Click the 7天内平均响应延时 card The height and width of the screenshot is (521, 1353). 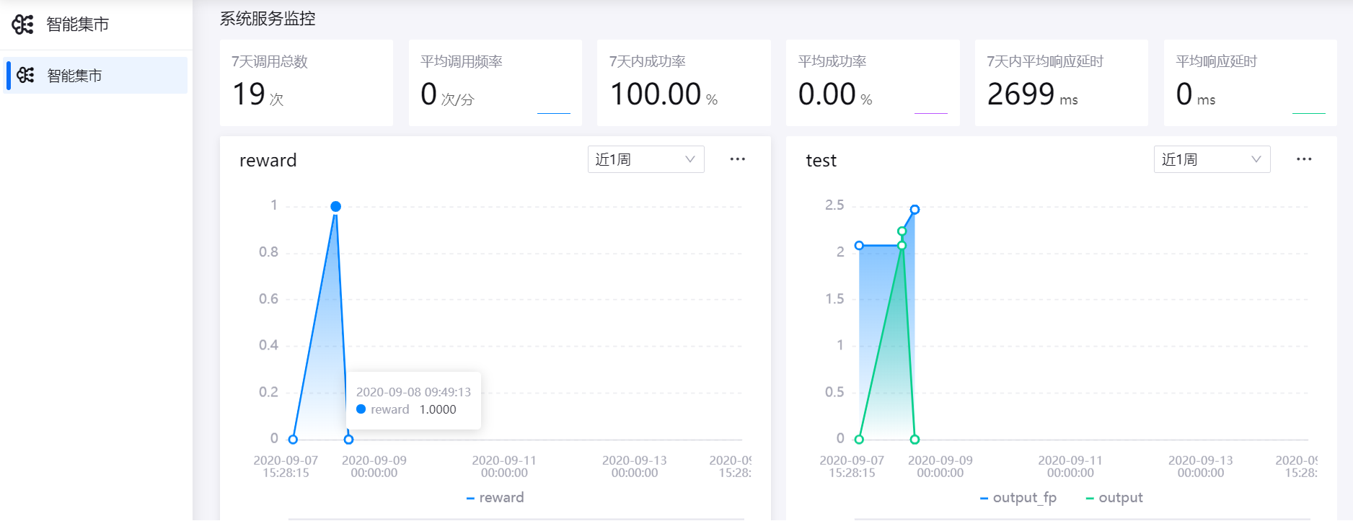click(1061, 83)
